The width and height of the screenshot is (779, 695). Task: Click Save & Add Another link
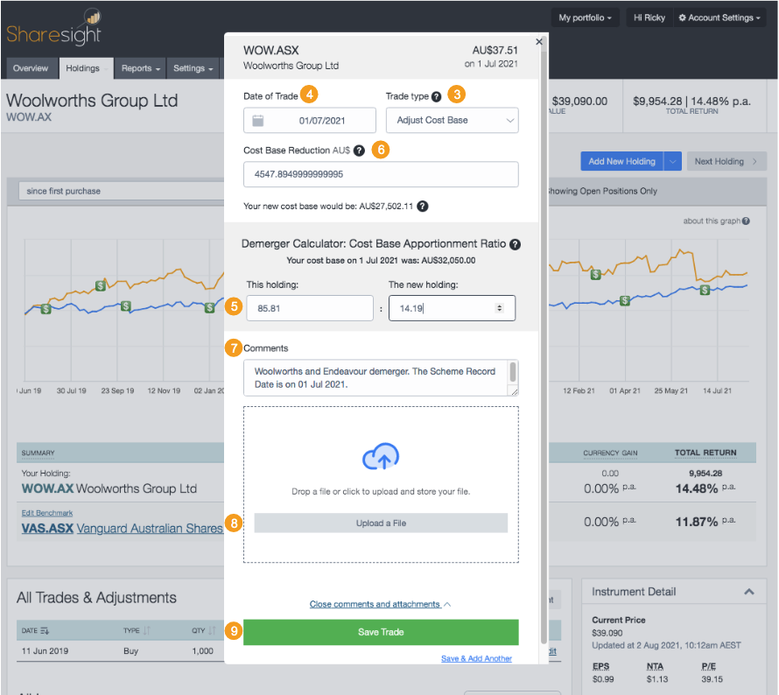pyautogui.click(x=476, y=658)
